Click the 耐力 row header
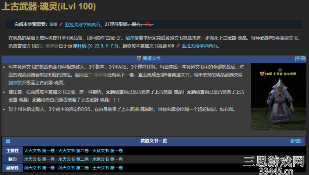Viewport: 309px width, 175px height. 12,159
